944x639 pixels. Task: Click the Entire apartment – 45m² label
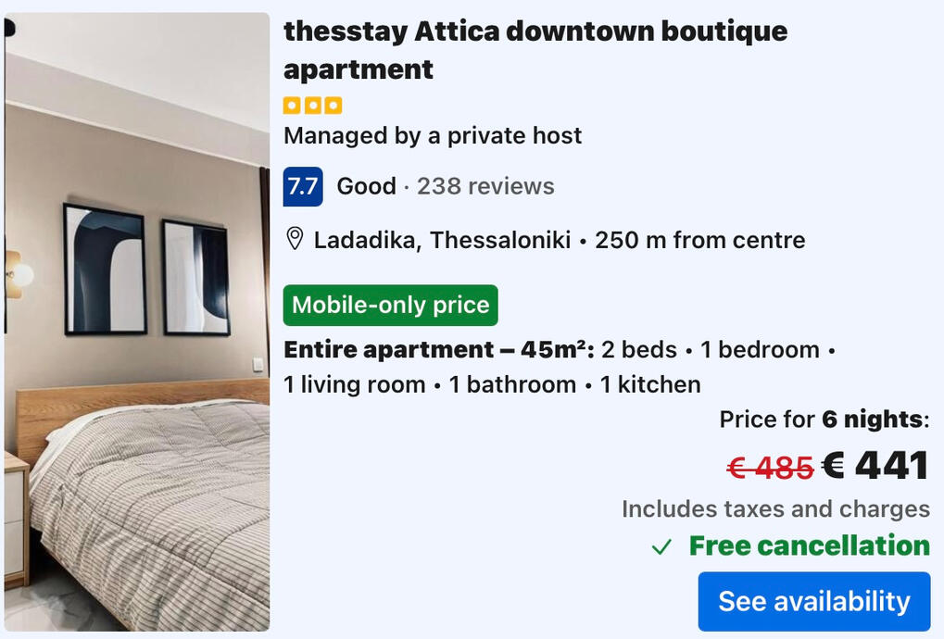438,350
